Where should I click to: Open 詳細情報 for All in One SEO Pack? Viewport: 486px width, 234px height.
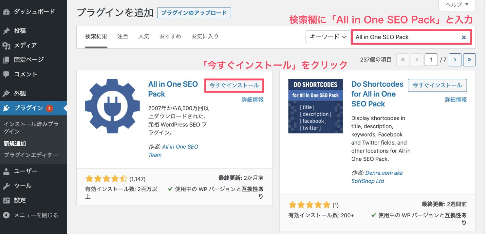(253, 100)
